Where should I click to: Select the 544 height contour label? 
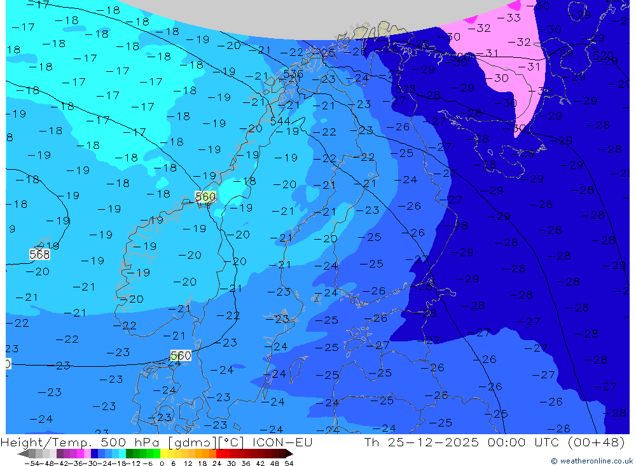pos(280,121)
